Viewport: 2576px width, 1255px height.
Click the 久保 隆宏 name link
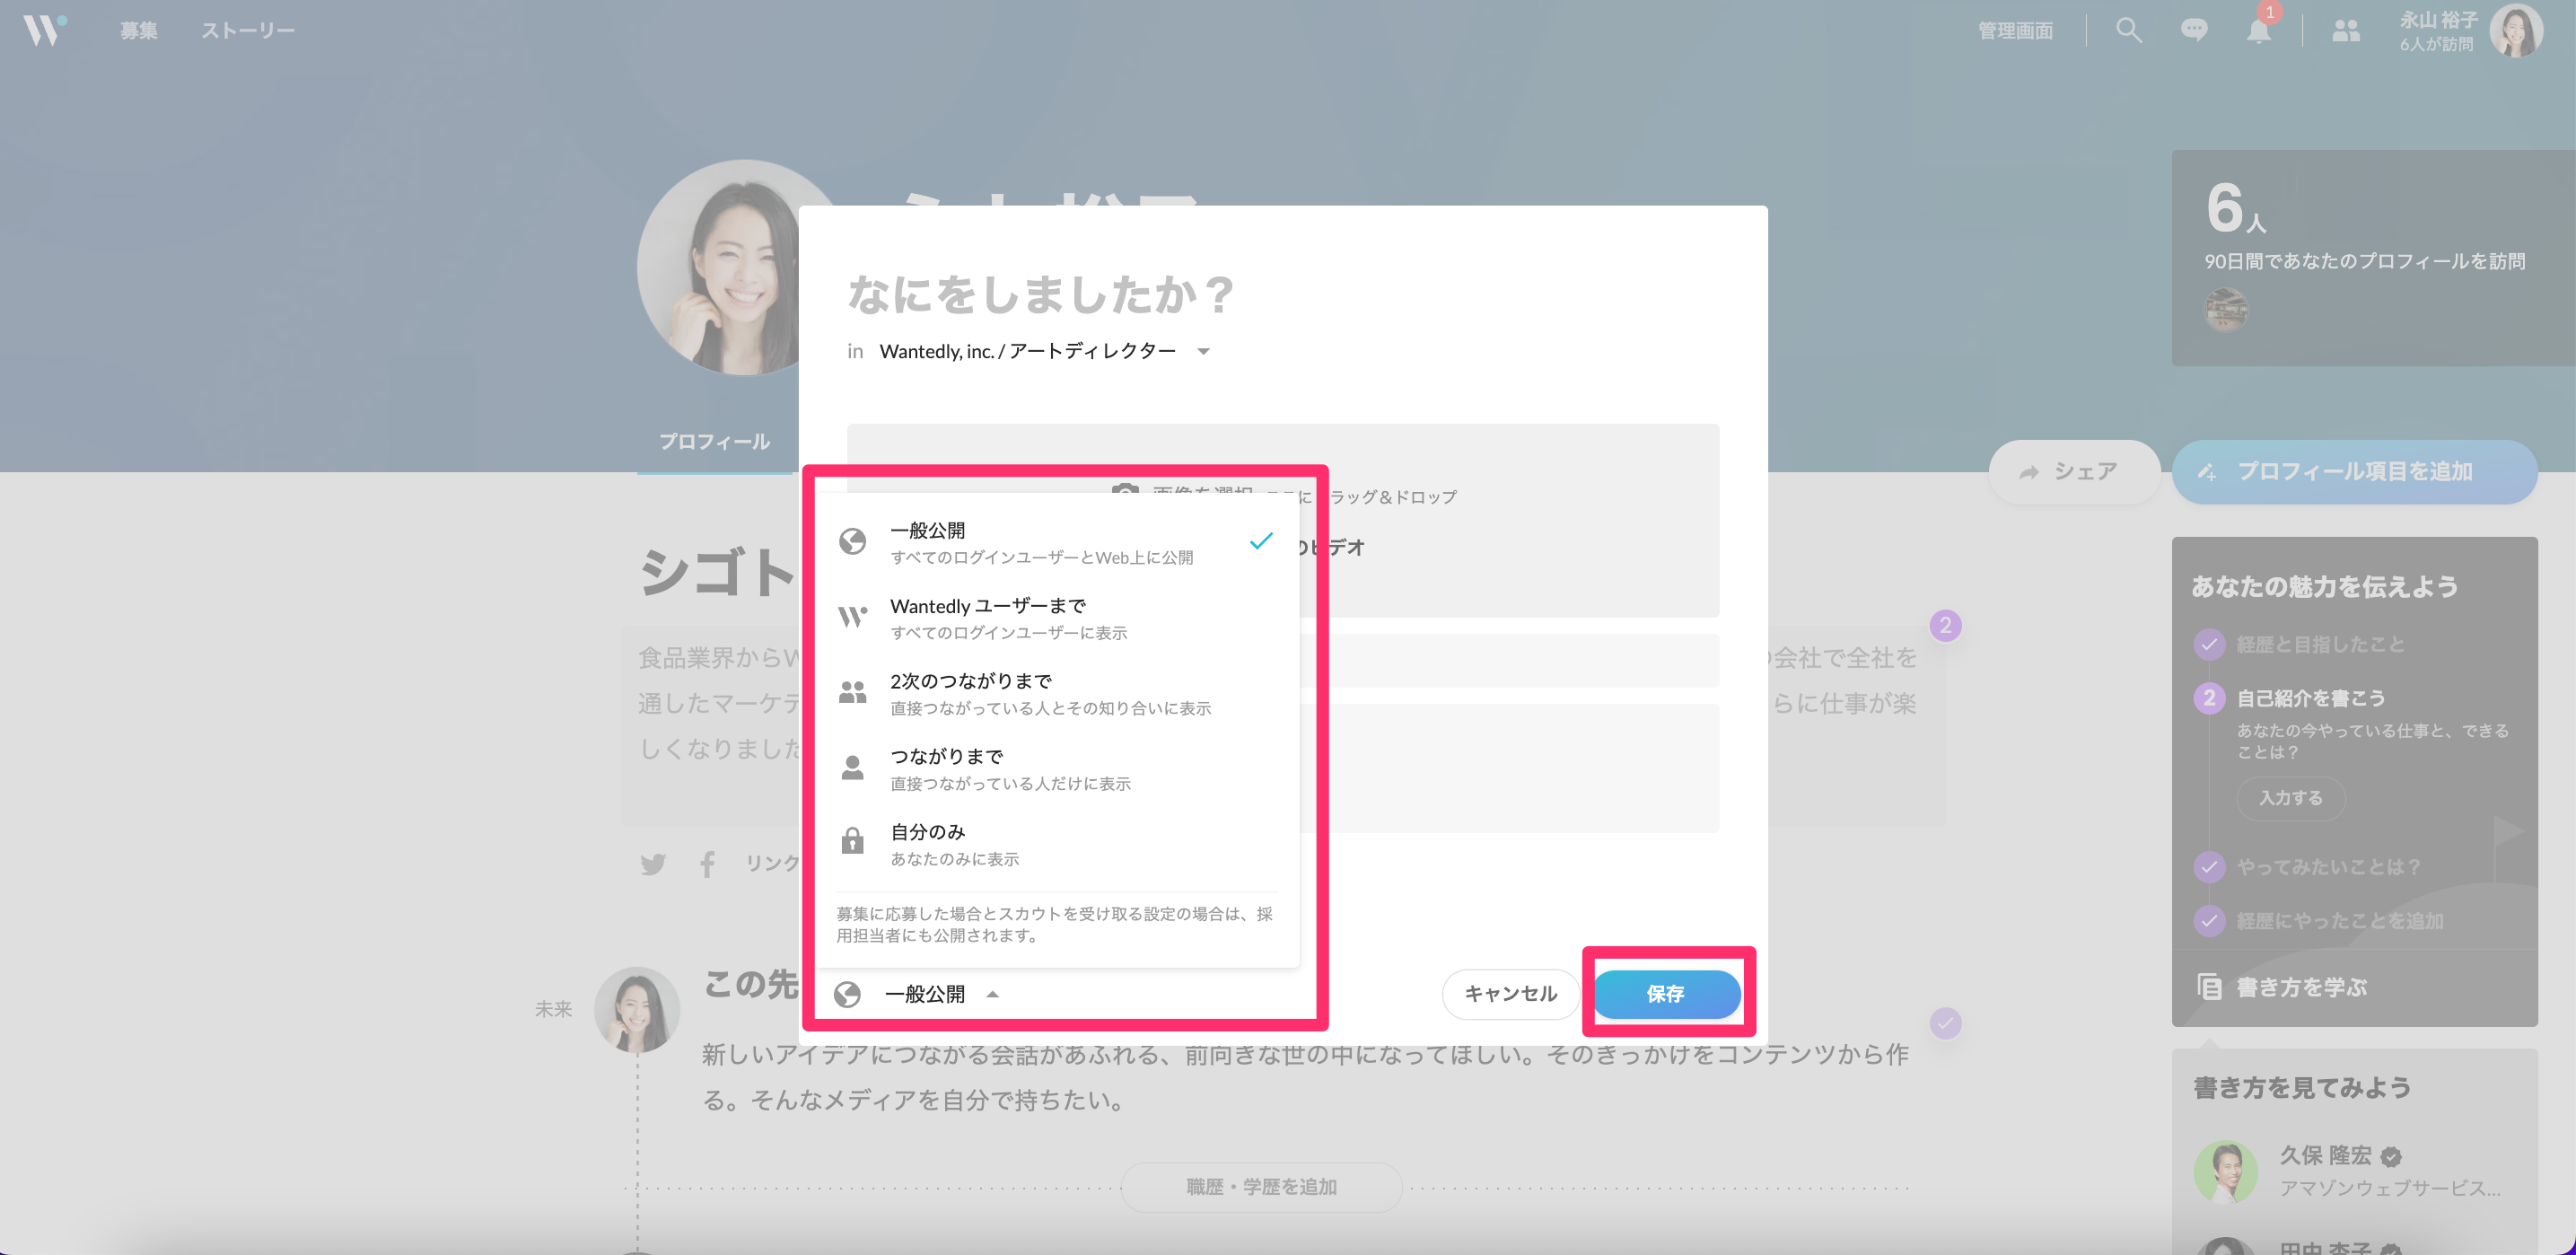point(2325,1155)
